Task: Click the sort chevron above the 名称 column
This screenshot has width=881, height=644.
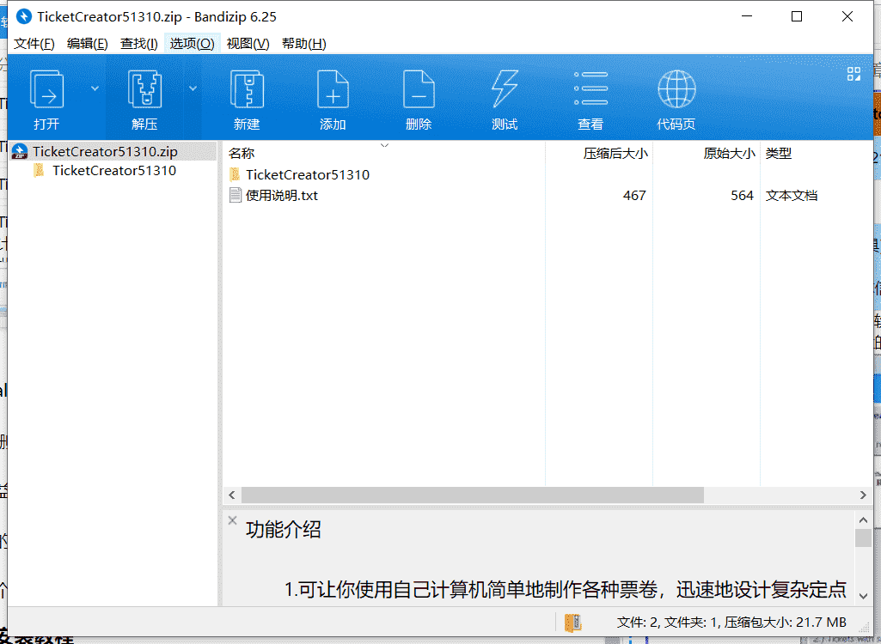Action: [x=384, y=145]
